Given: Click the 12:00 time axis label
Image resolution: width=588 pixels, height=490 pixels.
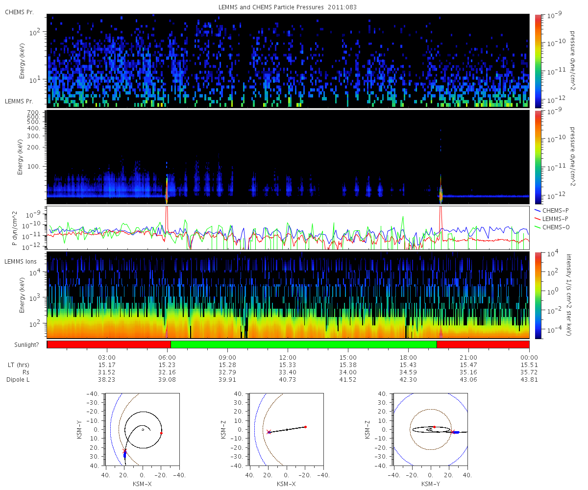Looking at the screenshot, I should click(288, 357).
